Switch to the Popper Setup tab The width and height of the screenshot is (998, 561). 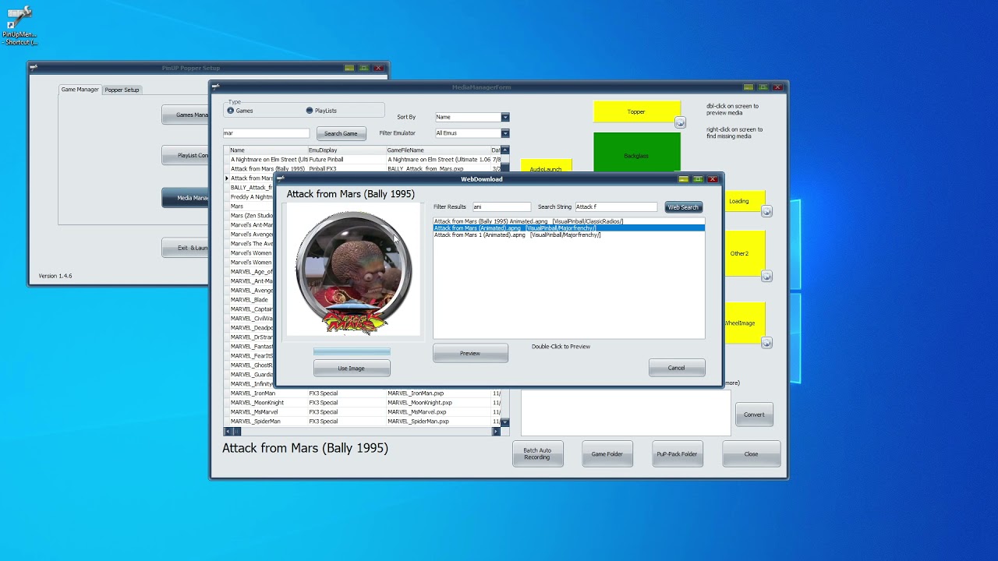[122, 90]
